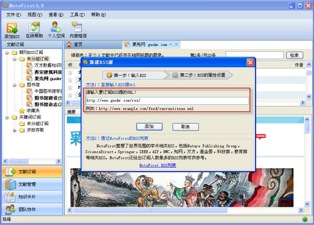Image resolution: width=314 pixels, height=225 pixels.
Task: Open the 文件 menu
Action: pos(13,15)
